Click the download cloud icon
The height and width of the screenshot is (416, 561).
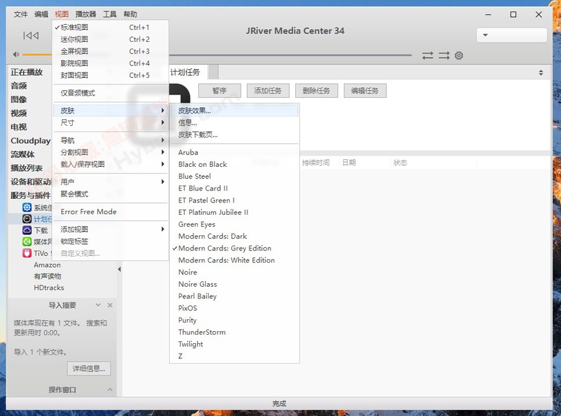click(27, 230)
